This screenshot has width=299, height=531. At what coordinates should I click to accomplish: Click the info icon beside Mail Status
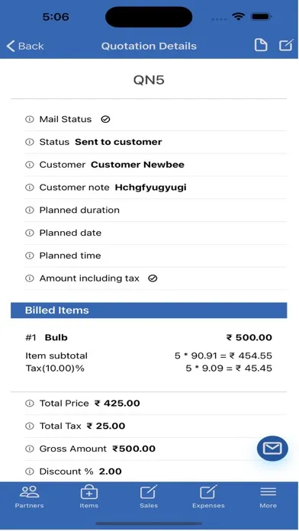point(30,119)
